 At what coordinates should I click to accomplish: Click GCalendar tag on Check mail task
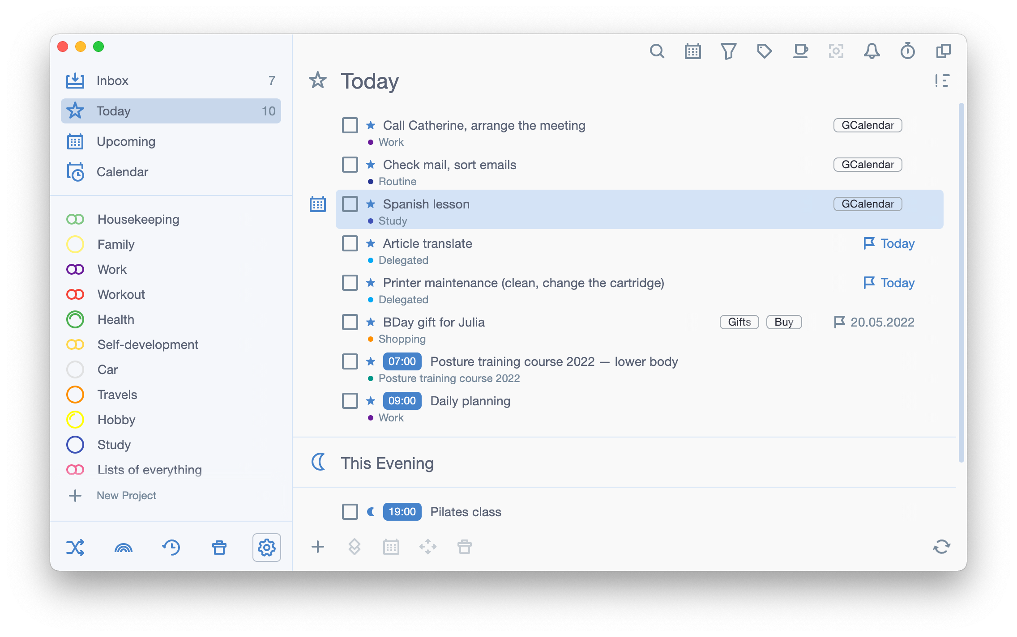pos(867,165)
